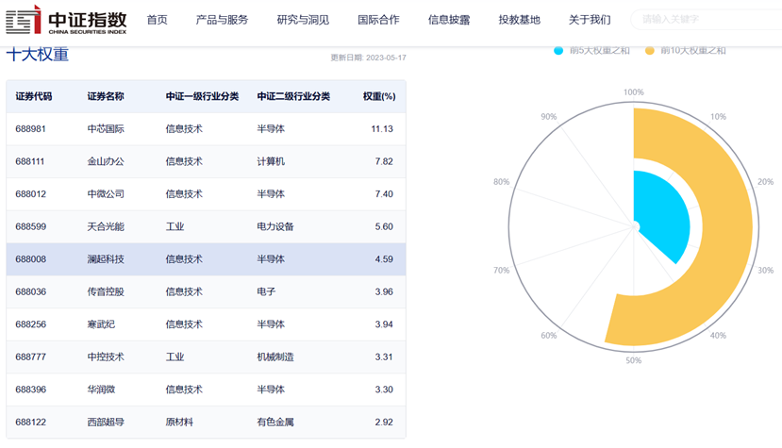
Task: Select stock name 传音控股
Action: (x=106, y=291)
